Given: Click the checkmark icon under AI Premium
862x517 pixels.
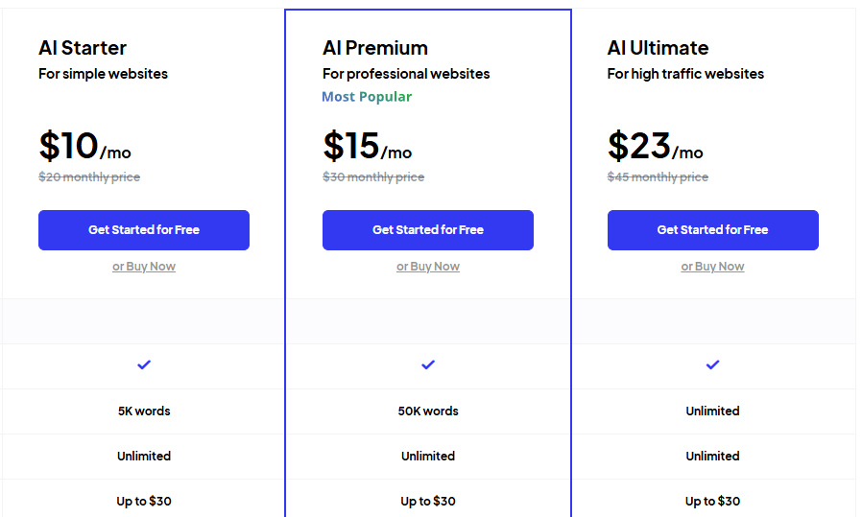Looking at the screenshot, I should tap(428, 364).
